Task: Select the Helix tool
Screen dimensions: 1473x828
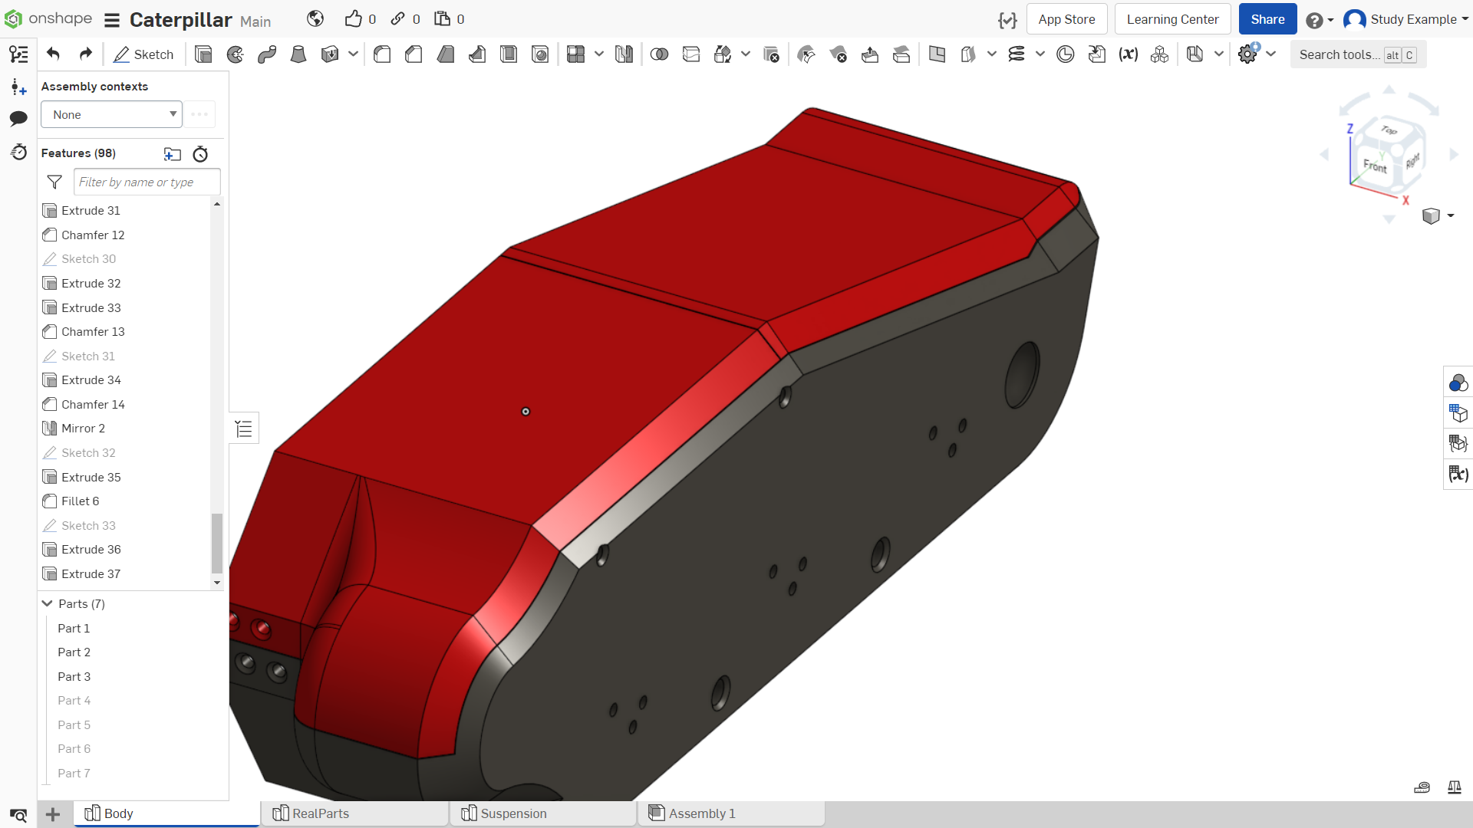Action: tap(1017, 54)
